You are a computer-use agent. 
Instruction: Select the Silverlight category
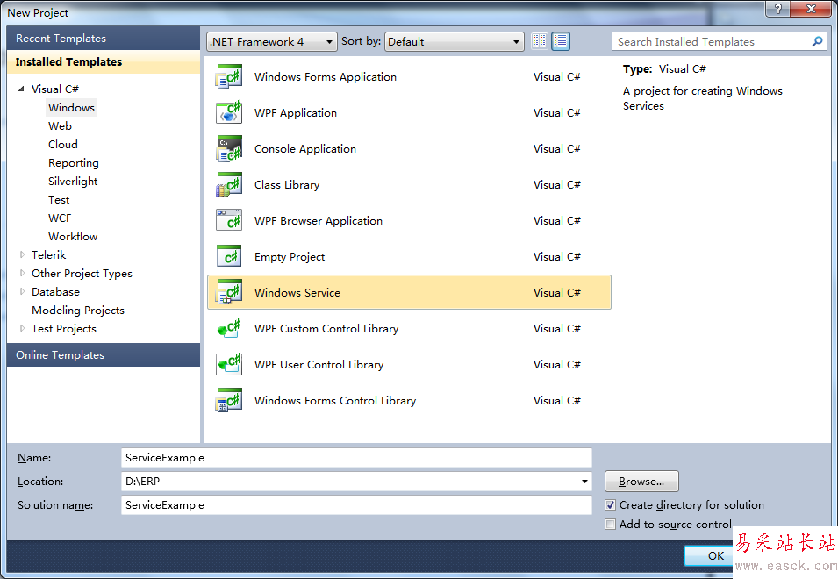(73, 181)
